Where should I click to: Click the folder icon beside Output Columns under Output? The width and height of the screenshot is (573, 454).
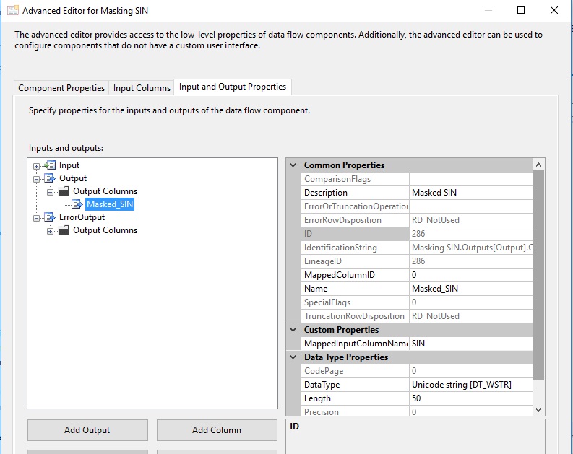pos(64,191)
